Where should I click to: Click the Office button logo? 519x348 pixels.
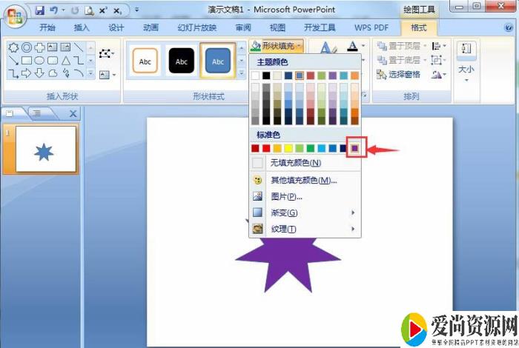[x=14, y=15]
